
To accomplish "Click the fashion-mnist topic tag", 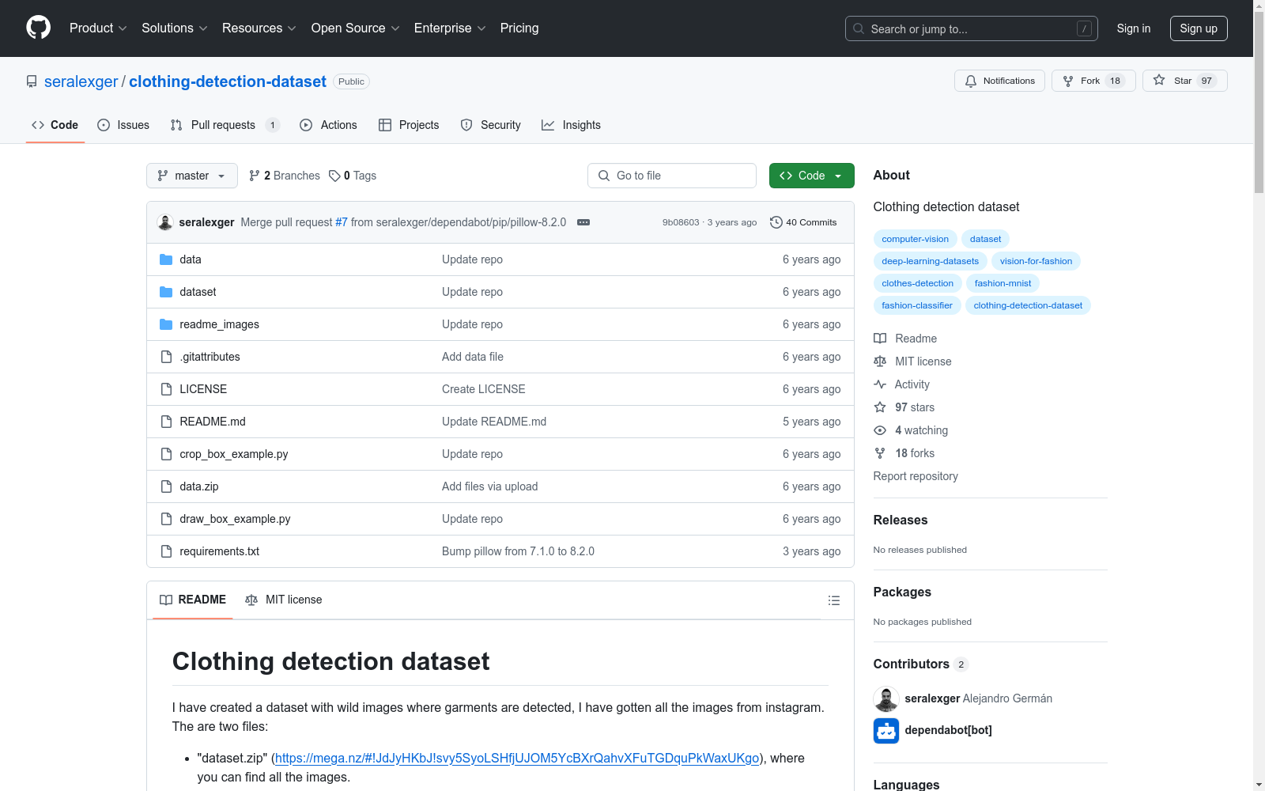I will point(1003,283).
